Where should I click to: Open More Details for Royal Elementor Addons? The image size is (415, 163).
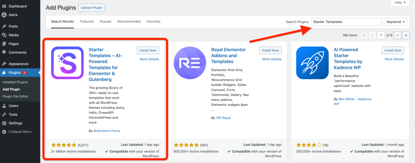pos(272,59)
